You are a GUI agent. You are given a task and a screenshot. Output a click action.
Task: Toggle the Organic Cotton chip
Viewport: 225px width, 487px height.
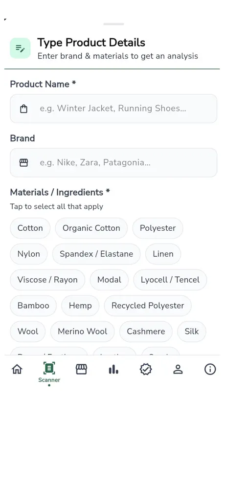click(x=91, y=228)
